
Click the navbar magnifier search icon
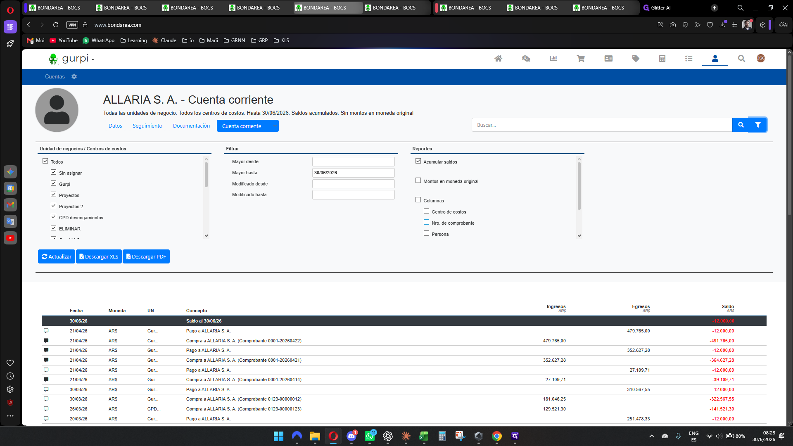741,59
